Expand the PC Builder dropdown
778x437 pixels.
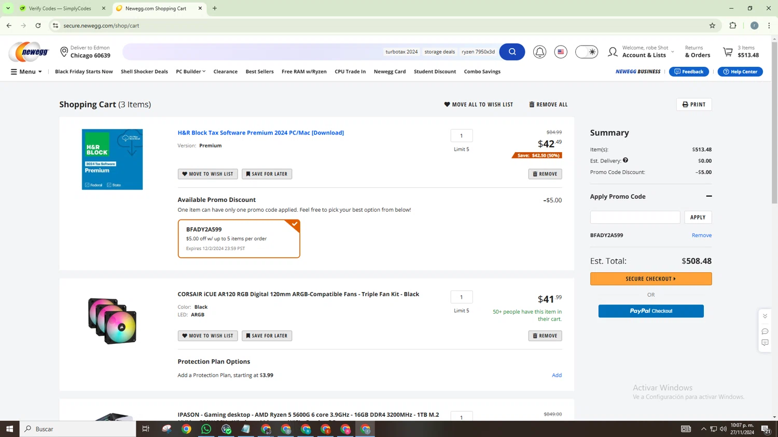(x=190, y=71)
